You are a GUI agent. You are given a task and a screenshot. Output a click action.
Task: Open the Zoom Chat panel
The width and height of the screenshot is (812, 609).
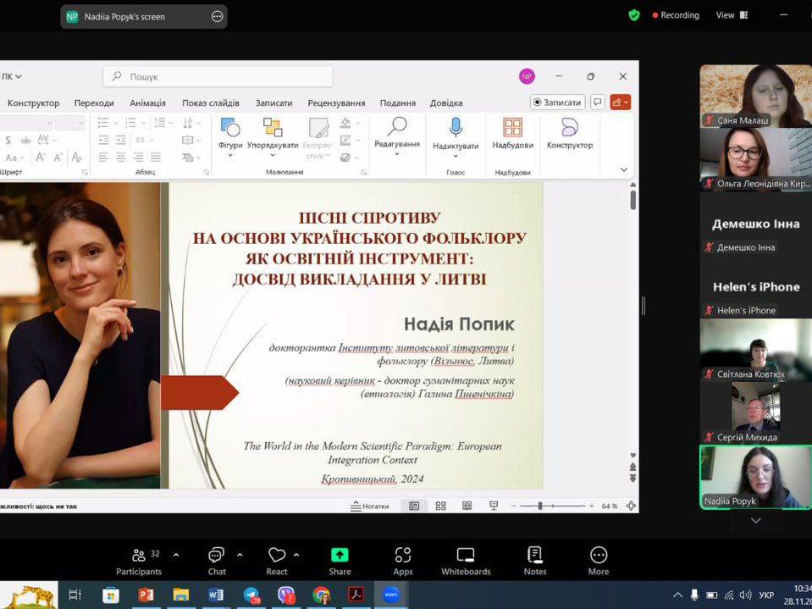pos(217,561)
